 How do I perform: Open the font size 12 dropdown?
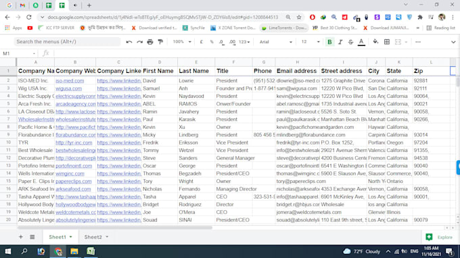point(310,42)
